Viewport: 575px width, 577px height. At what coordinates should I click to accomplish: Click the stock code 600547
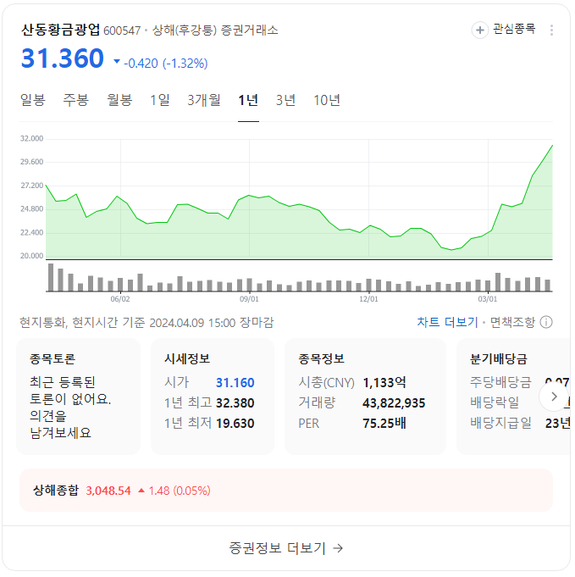(122, 31)
